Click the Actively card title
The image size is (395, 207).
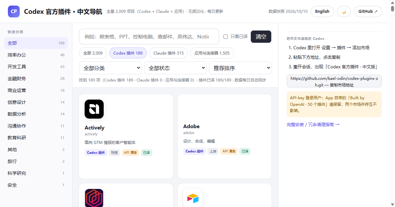[x=94, y=127]
